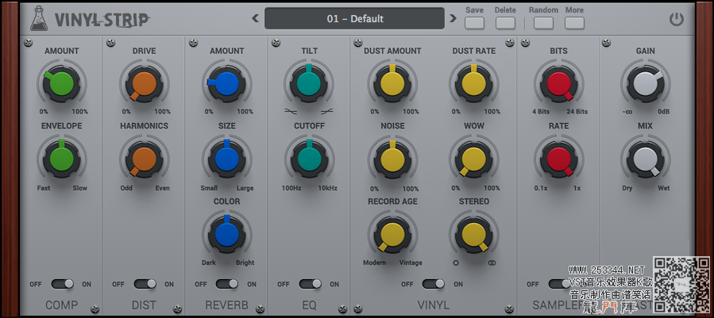714x318 pixels.
Task: Click the orange HARMONICS knob
Action: (144, 159)
